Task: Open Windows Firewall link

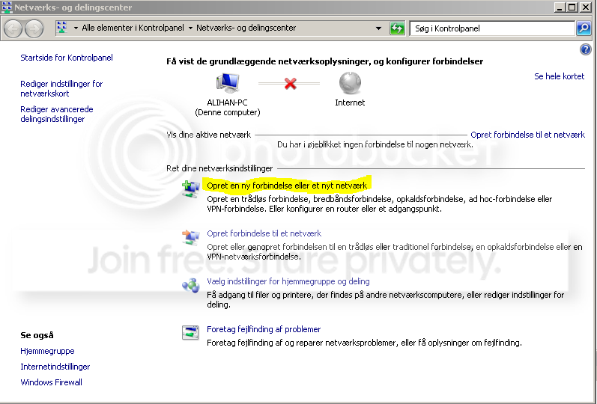Action: pyautogui.click(x=52, y=382)
